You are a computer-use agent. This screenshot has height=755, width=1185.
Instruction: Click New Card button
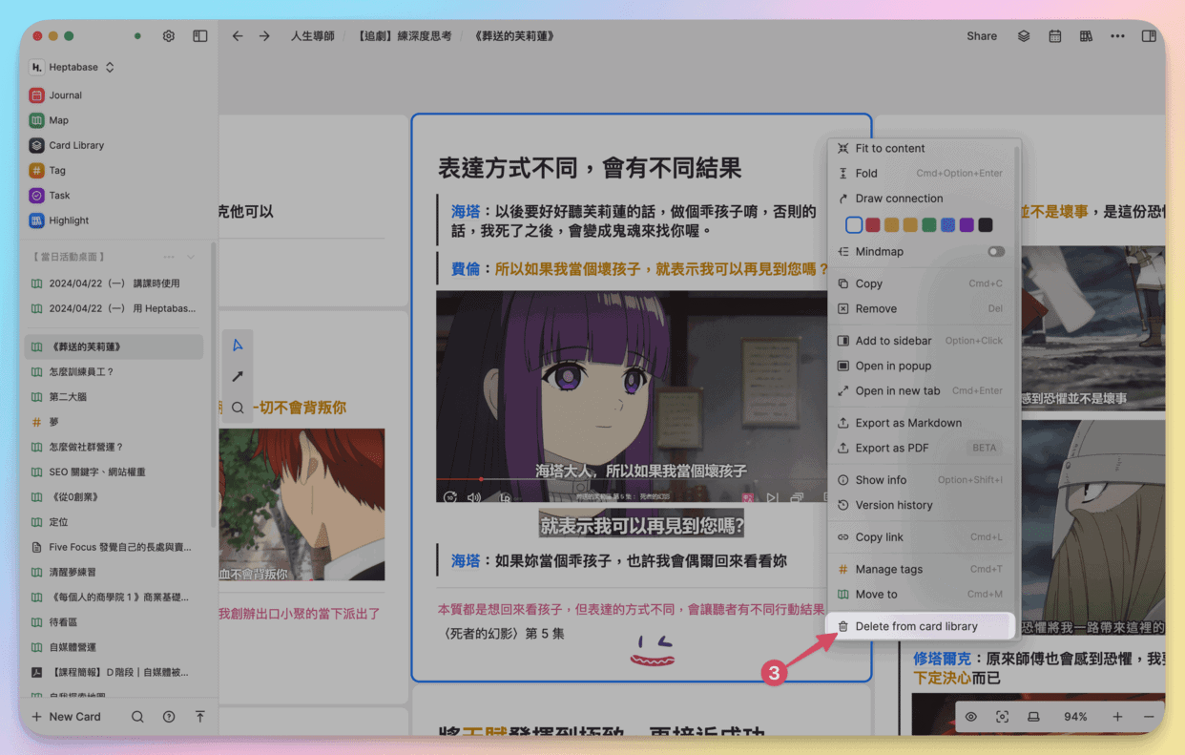(66, 717)
